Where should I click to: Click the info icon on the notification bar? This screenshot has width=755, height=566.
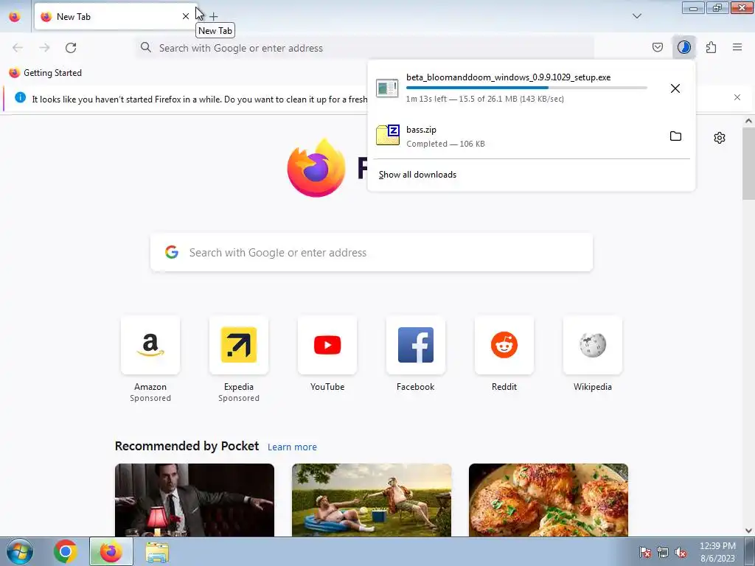click(20, 97)
